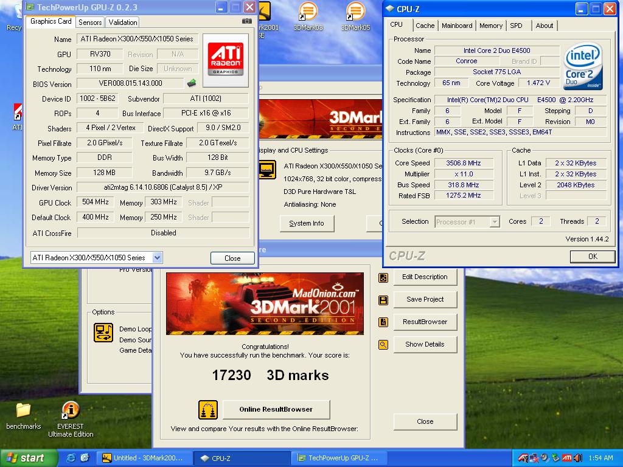Open the graphics card selection dropdown in GPU-Z

pyautogui.click(x=158, y=258)
